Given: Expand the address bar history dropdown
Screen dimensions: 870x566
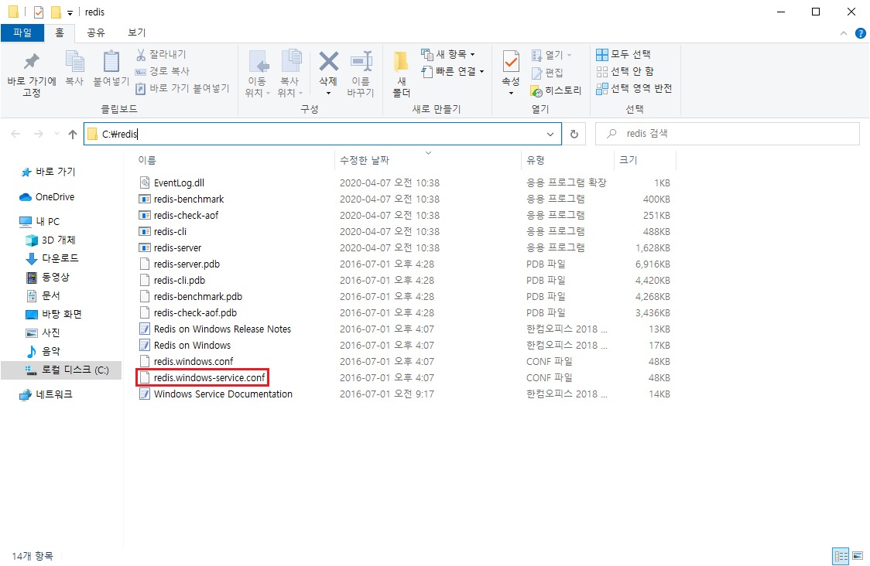Looking at the screenshot, I should pos(550,134).
